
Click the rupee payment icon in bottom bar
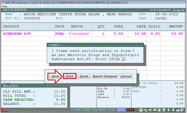(x=141, y=110)
